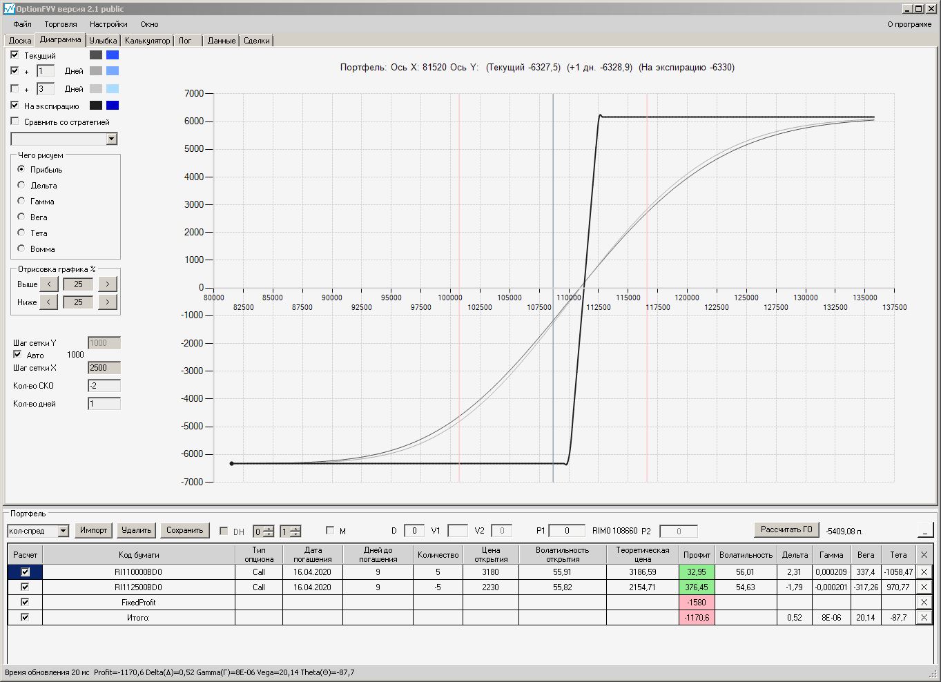
Task: Click the black color swatch for На экспирацию
Action: click(96, 106)
